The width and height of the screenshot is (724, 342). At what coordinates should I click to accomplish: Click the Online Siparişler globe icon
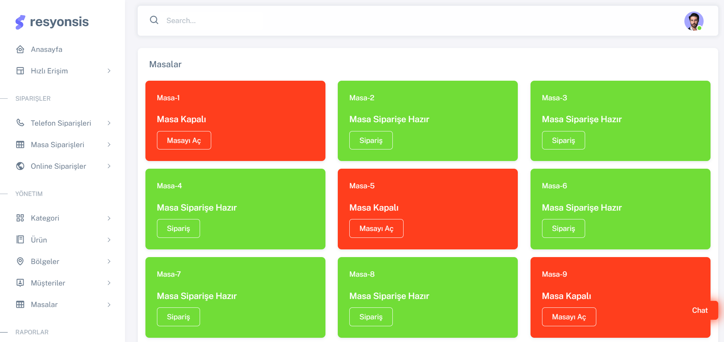(20, 166)
